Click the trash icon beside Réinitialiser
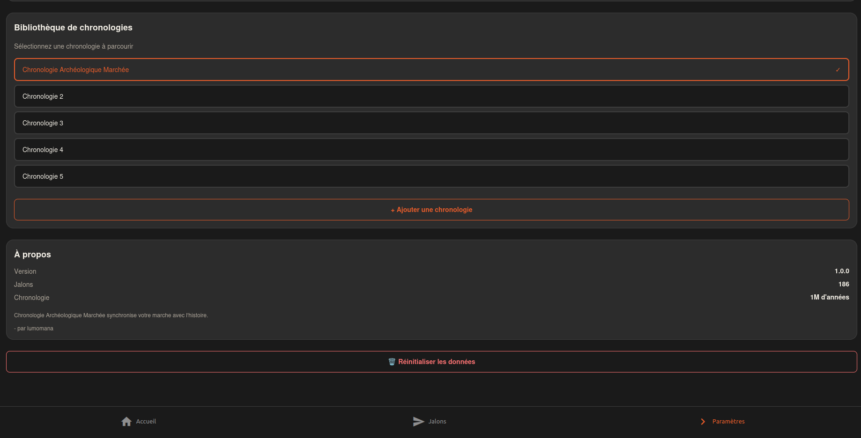Screen dimensions: 861x438 (392, 362)
